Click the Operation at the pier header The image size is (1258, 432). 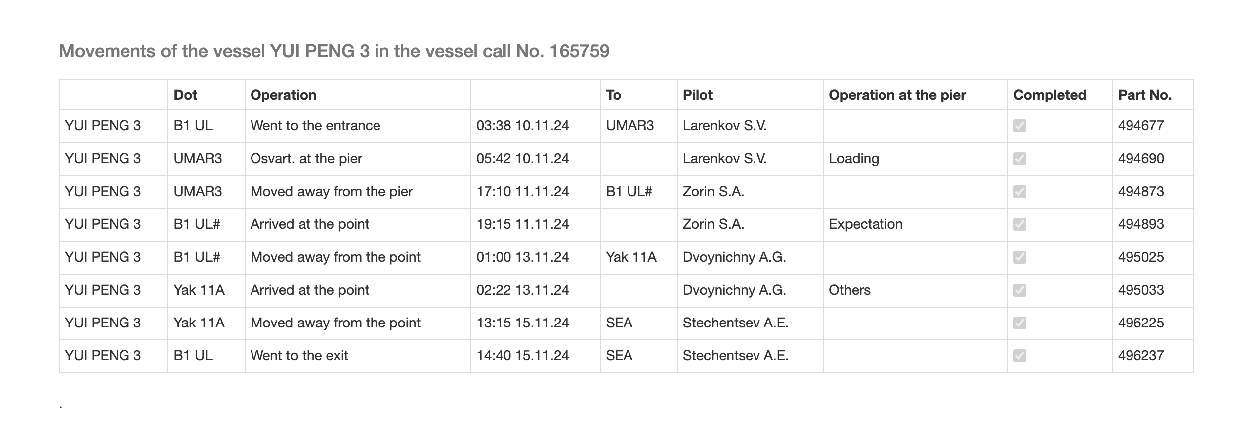(x=897, y=95)
